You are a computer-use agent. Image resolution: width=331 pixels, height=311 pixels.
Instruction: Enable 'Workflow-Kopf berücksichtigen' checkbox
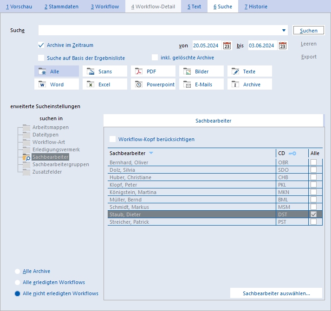pyautogui.click(x=113, y=139)
